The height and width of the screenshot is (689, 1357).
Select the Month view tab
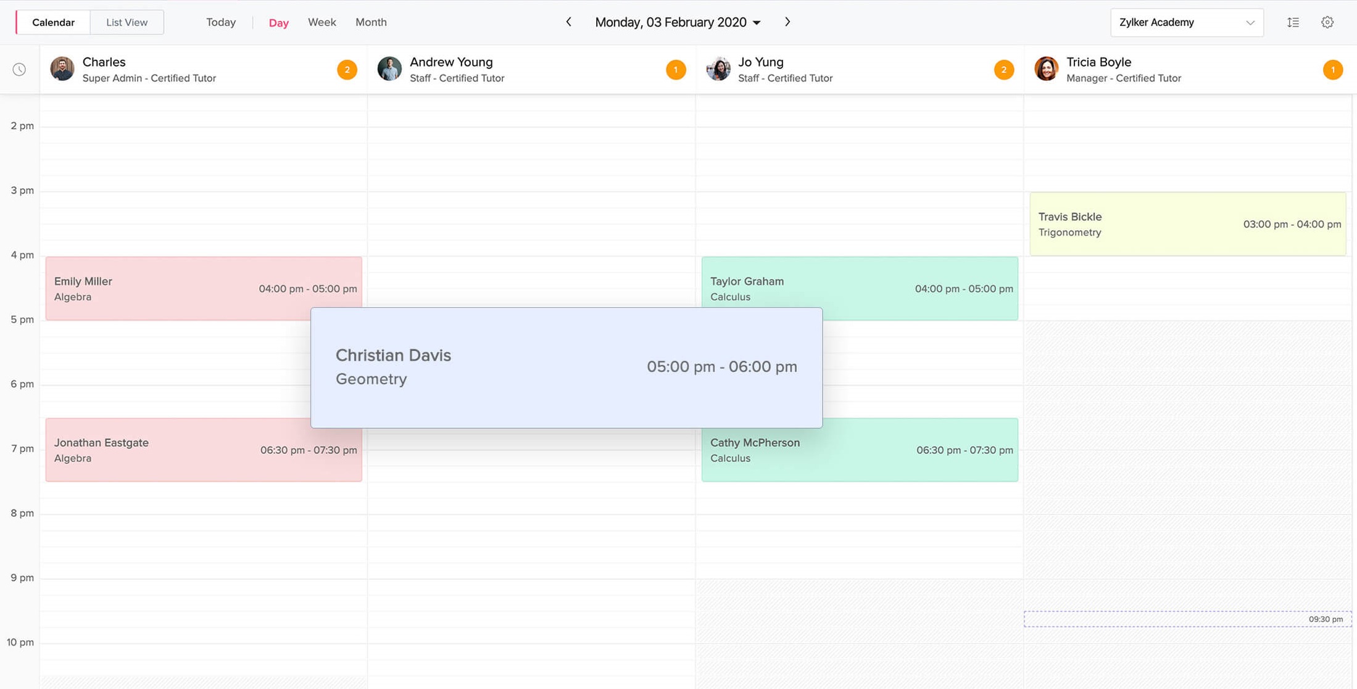pyautogui.click(x=371, y=22)
